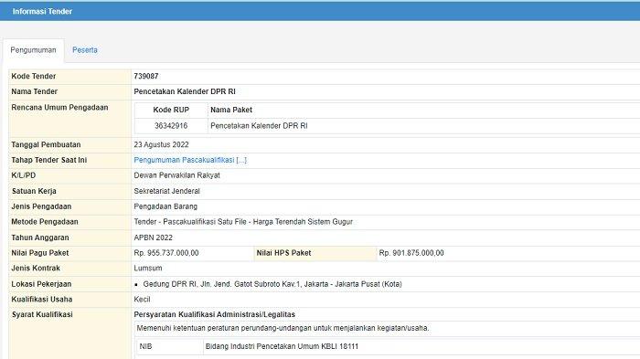Click the Informasi Tender header title

pyautogui.click(x=42, y=12)
